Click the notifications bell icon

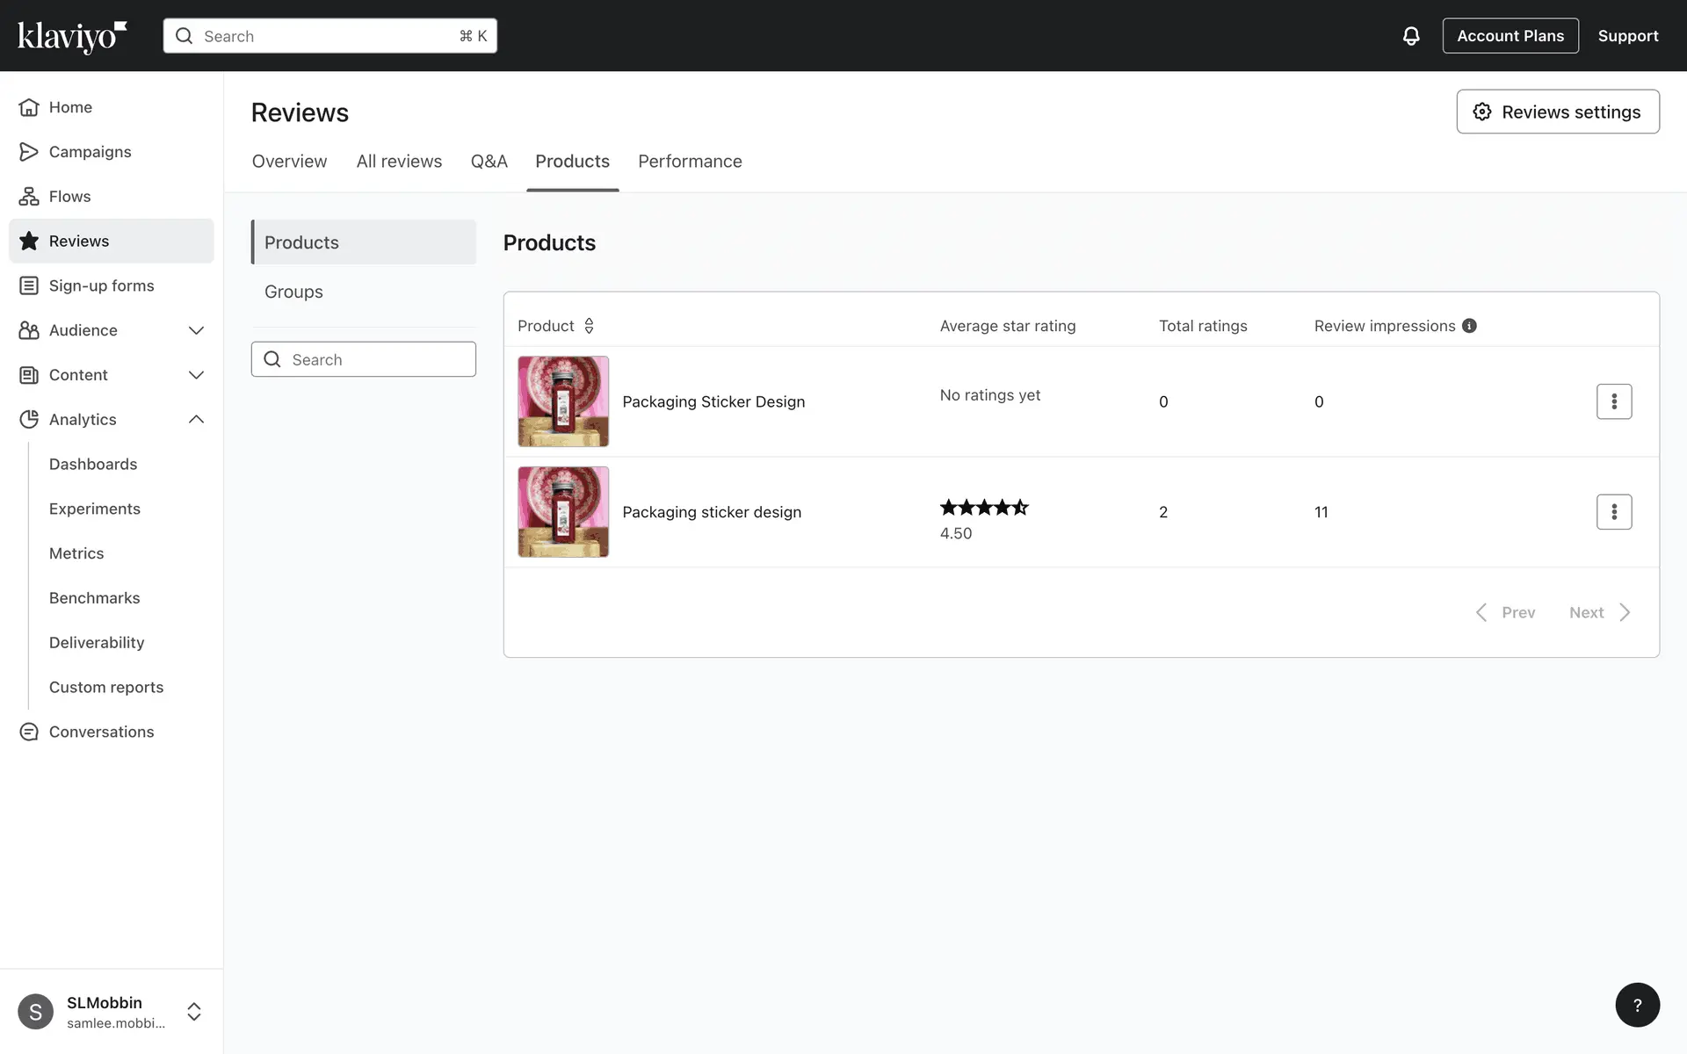1410,36
